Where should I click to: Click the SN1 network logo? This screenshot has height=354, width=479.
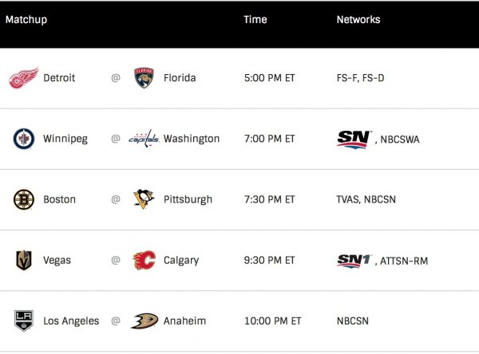354,260
